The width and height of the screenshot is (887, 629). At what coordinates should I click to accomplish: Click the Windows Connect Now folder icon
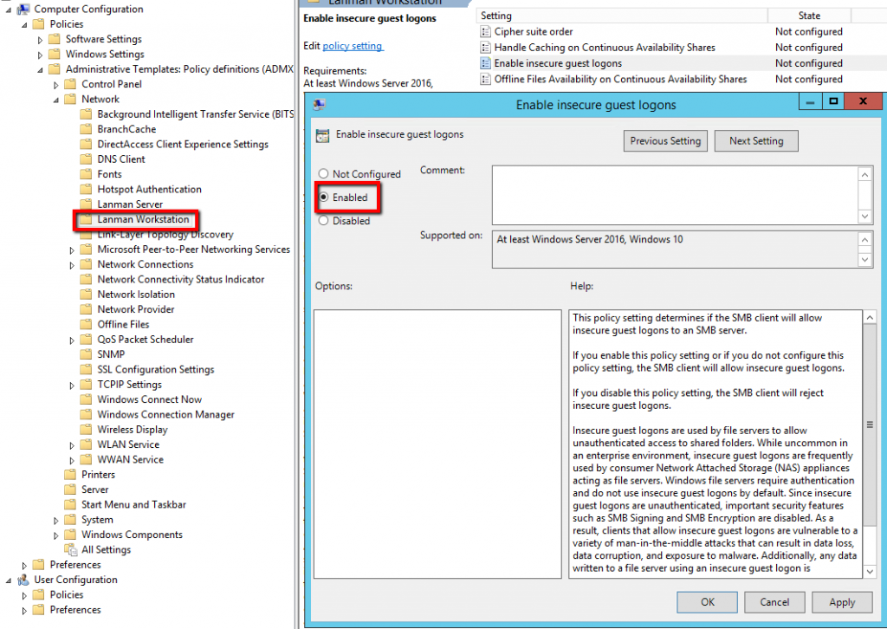86,399
